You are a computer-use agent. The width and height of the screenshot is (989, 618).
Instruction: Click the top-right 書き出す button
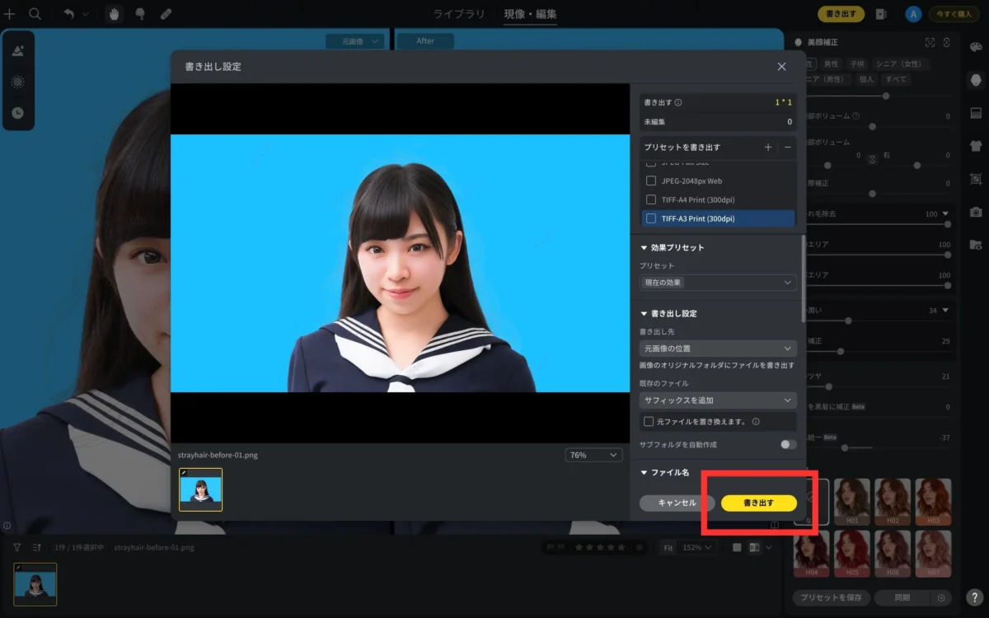pyautogui.click(x=841, y=14)
